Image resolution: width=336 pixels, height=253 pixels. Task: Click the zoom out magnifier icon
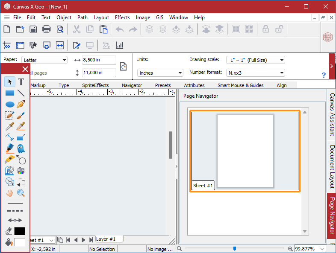(x=180, y=248)
